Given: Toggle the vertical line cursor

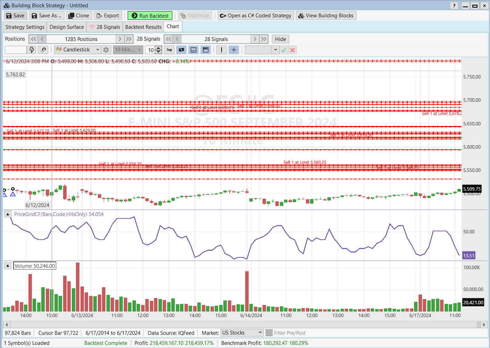Looking at the screenshot, I should coord(222,50).
